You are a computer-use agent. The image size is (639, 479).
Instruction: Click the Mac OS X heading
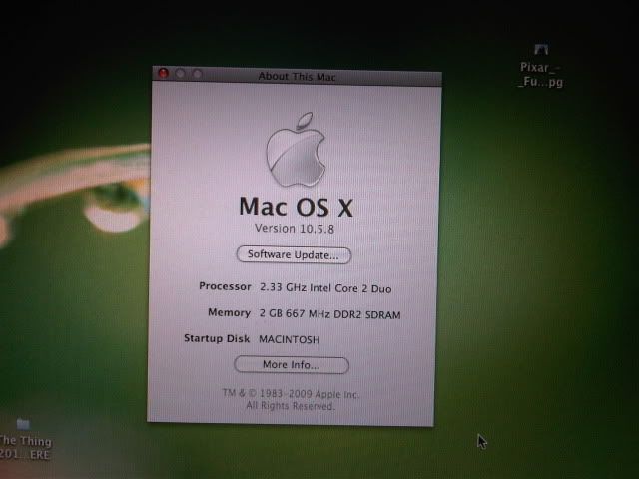coord(297,207)
